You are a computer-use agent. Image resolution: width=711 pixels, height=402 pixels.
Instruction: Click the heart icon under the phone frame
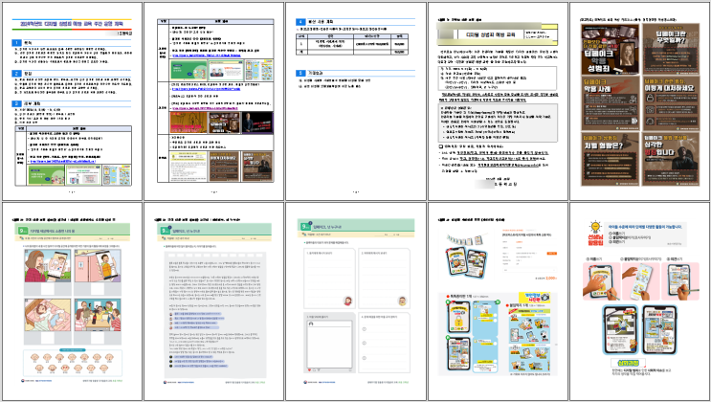[x=311, y=370]
